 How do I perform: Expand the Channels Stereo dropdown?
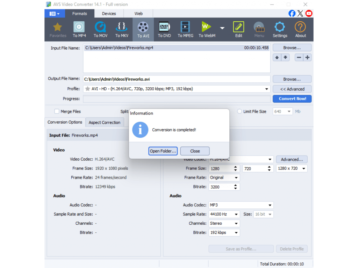pos(236,223)
